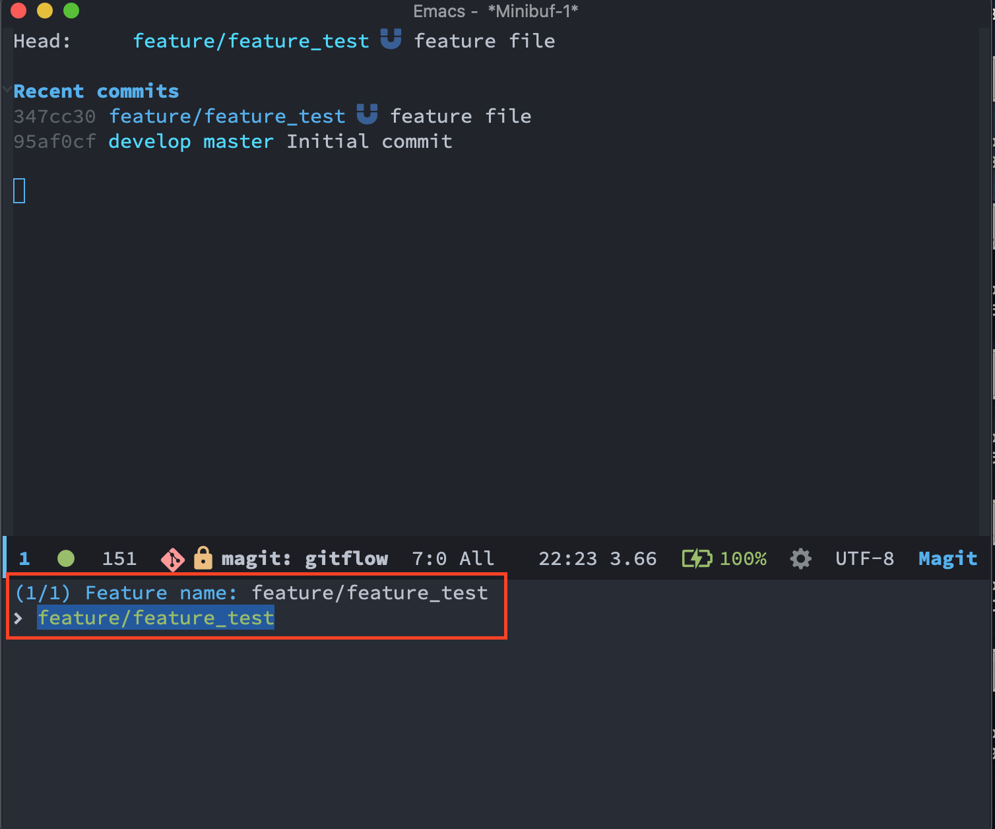Select commit hash 95af0cf

click(x=55, y=141)
